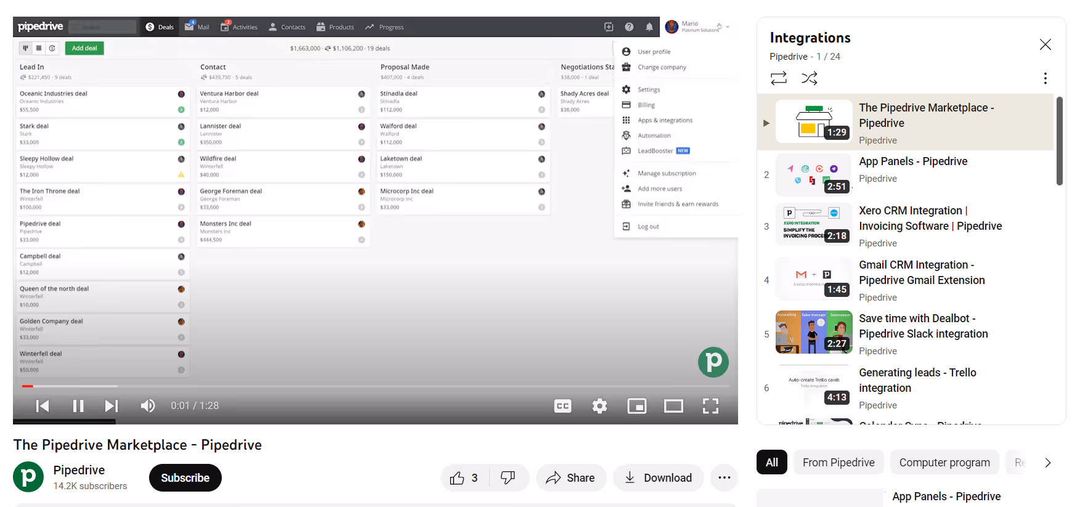Open LeadBooster in the account menu
Screen dimensions: 1080x507
[656, 151]
